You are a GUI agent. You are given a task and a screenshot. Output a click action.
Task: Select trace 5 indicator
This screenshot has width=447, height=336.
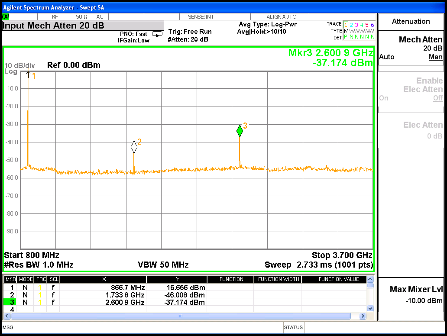pos(367,25)
